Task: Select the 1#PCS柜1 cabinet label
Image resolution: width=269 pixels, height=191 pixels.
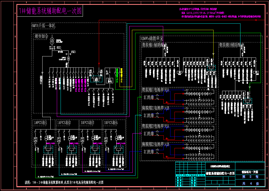Action: [40, 122]
